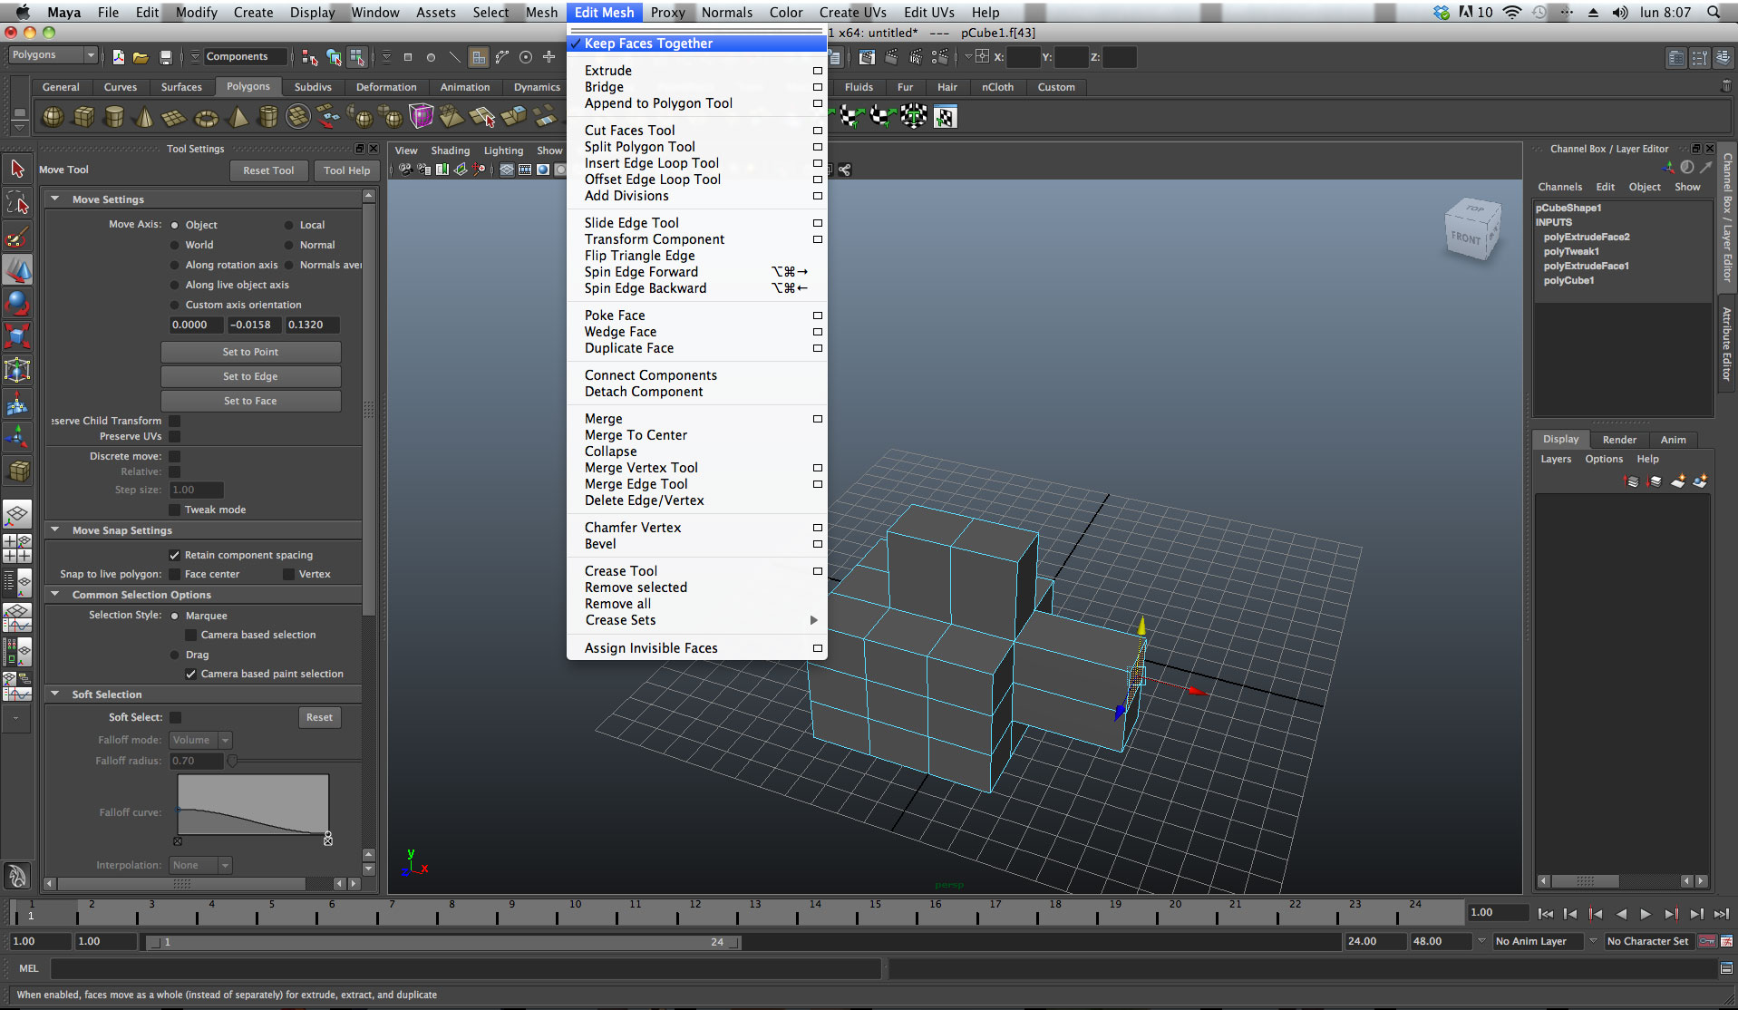Select the World move axis radio button
Screen dimensions: 1738x1010
coord(175,245)
